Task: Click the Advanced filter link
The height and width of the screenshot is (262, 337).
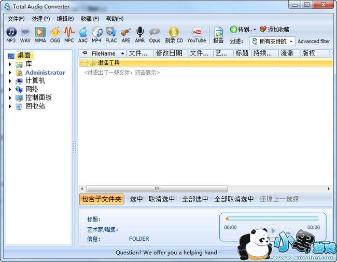Action: point(314,42)
